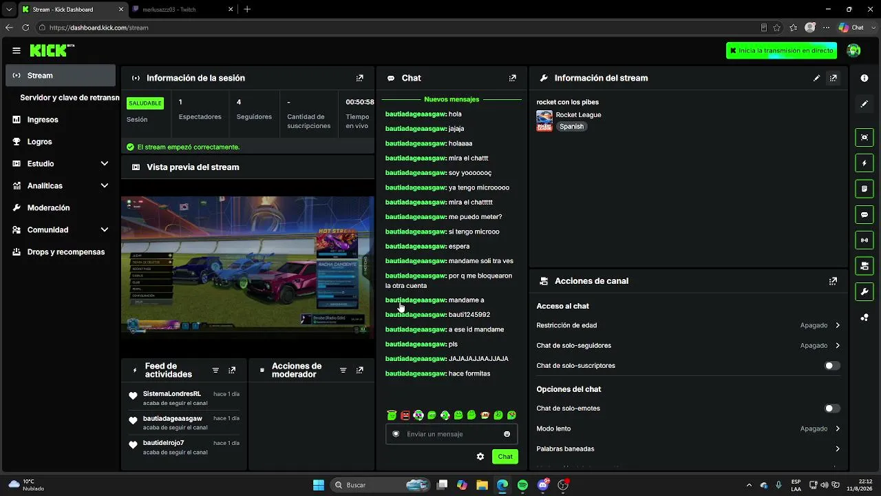Click the stream preview video

(x=248, y=266)
